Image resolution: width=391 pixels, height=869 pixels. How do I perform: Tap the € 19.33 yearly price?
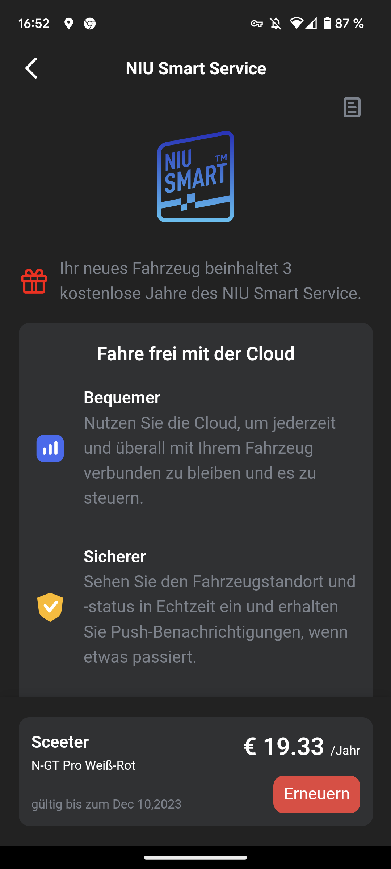coord(284,747)
